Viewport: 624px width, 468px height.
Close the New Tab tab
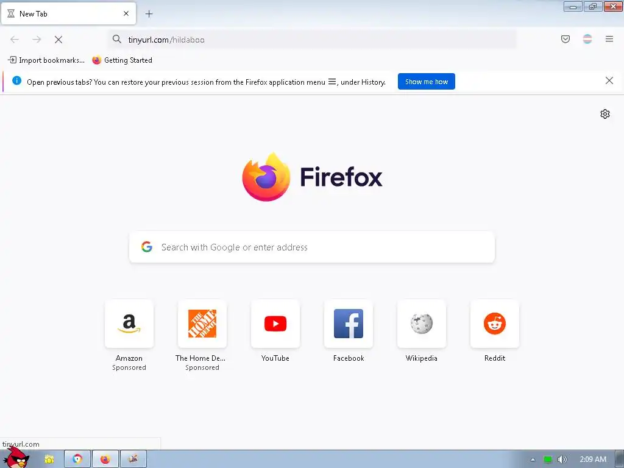coord(126,13)
